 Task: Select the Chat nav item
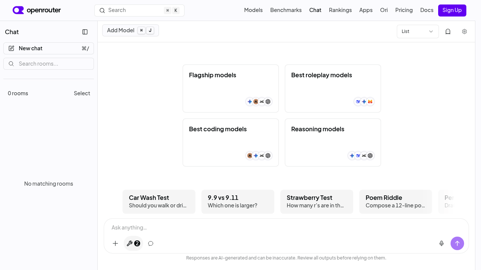click(x=315, y=10)
